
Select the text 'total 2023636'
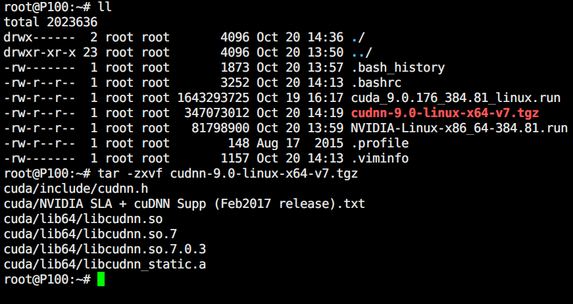pos(51,22)
